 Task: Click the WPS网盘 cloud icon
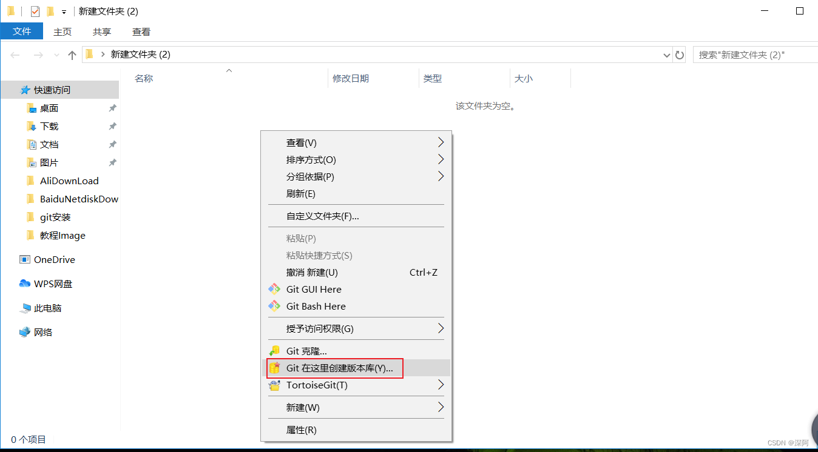(x=25, y=284)
